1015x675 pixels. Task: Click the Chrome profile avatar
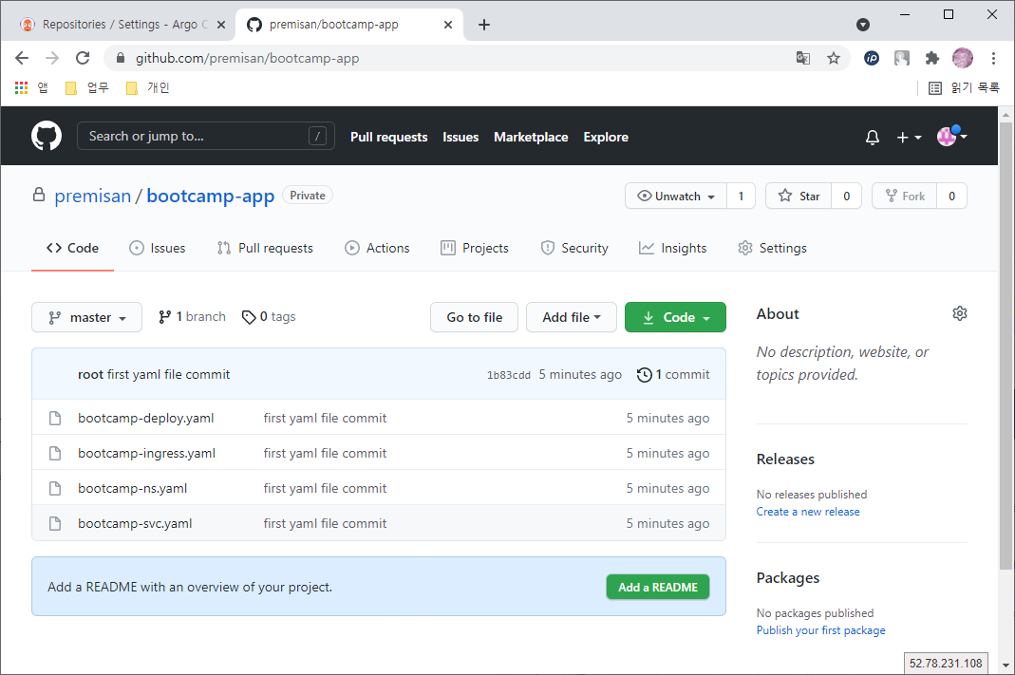click(x=963, y=58)
